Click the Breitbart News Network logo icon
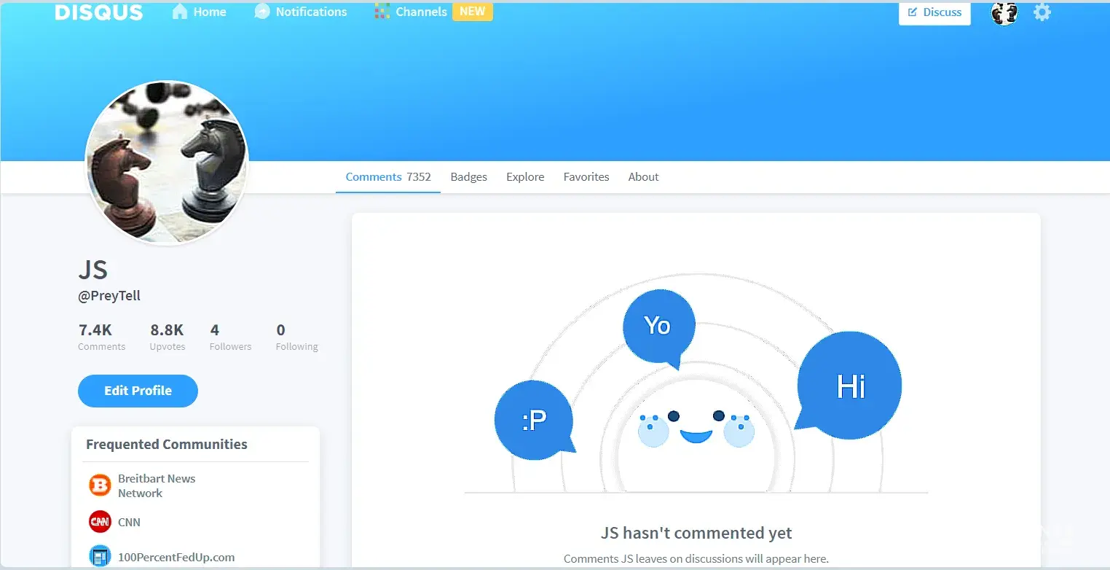 click(100, 485)
